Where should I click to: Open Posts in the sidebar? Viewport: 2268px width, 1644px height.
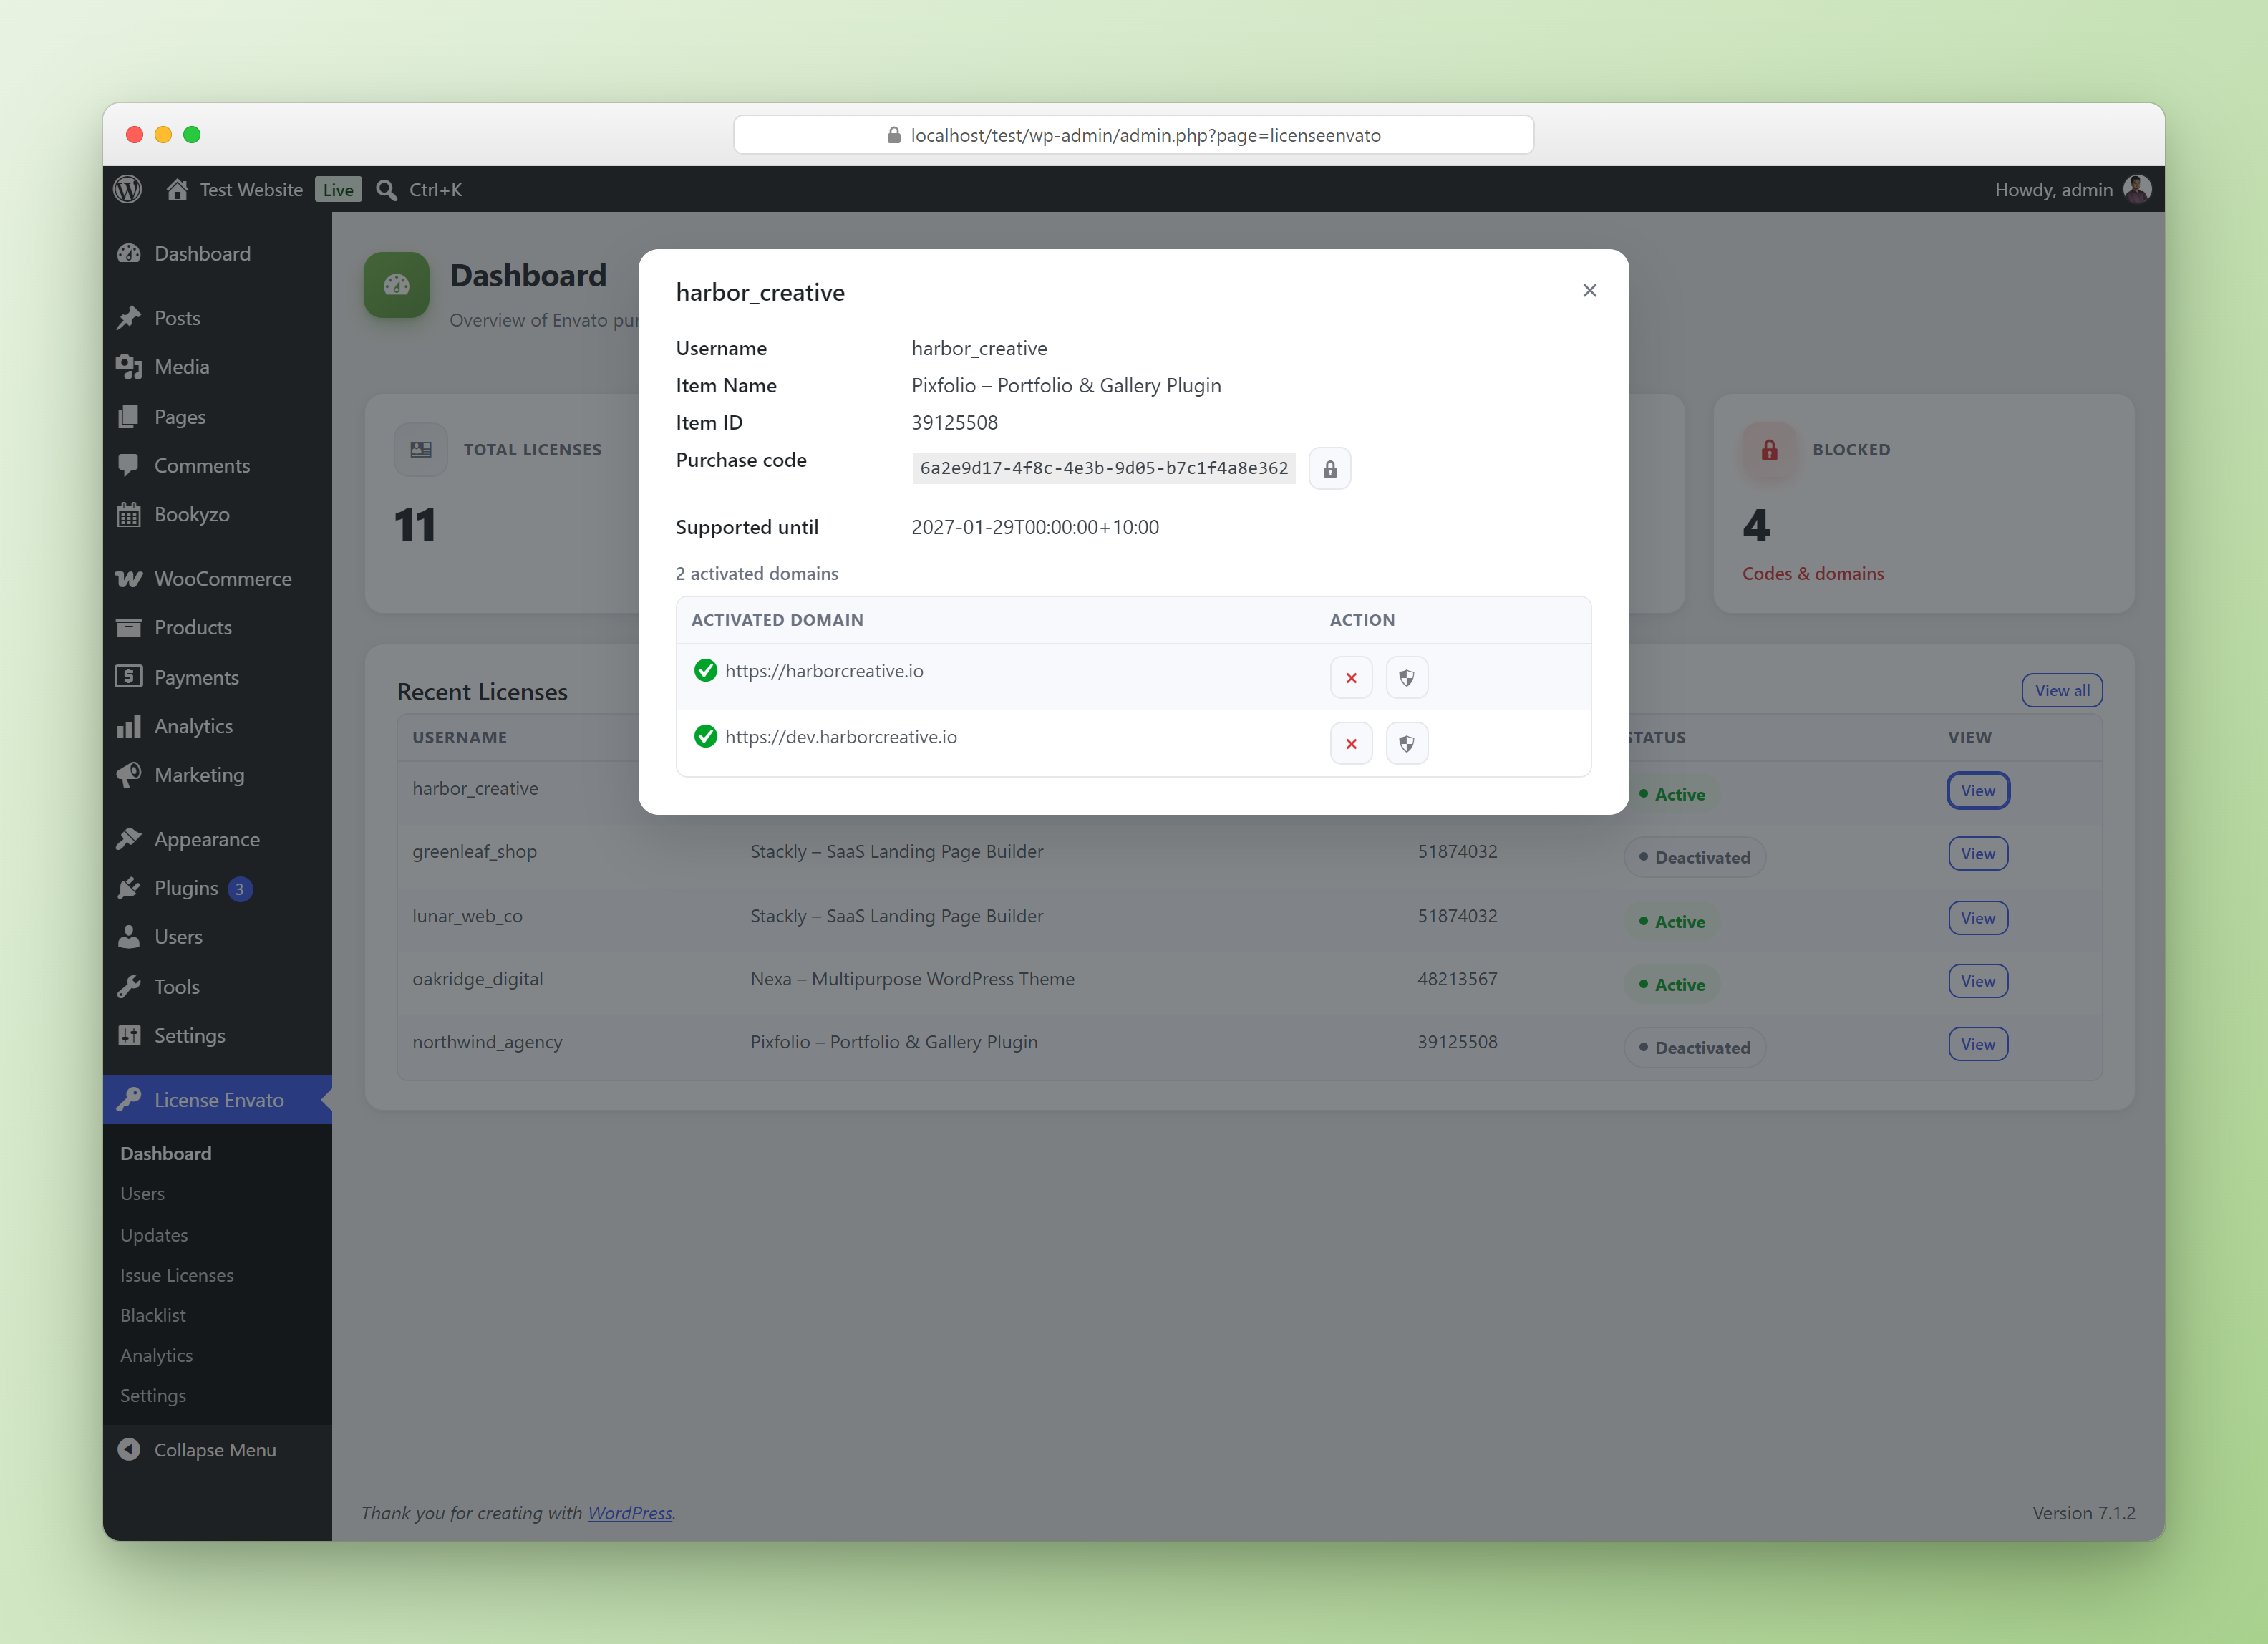click(x=217, y=318)
